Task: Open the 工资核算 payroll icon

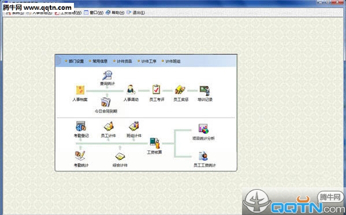Action: (x=154, y=143)
